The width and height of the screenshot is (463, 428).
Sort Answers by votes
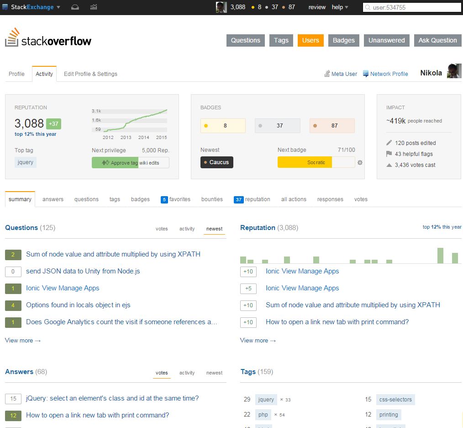[162, 373]
